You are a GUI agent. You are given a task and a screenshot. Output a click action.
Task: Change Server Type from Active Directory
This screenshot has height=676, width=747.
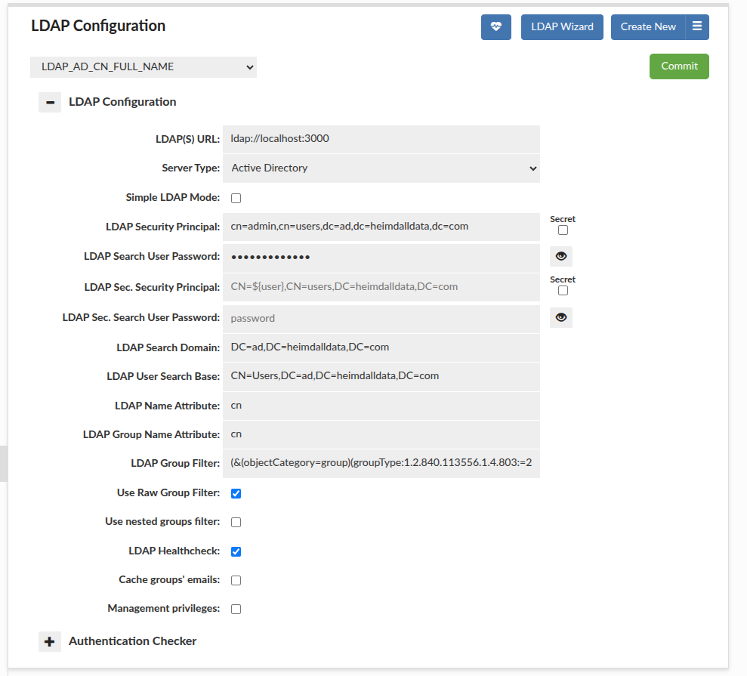click(381, 168)
